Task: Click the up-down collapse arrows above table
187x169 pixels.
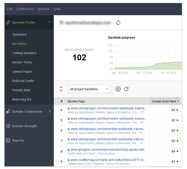Action: pos(61,89)
